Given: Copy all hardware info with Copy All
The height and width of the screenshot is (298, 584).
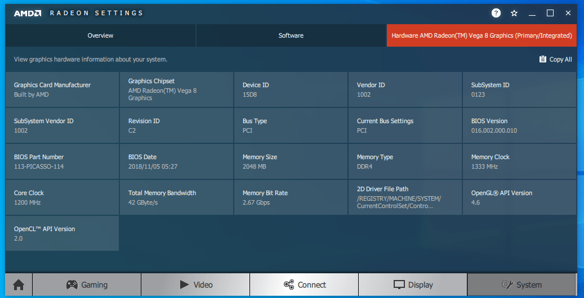Looking at the screenshot, I should click(x=556, y=60).
